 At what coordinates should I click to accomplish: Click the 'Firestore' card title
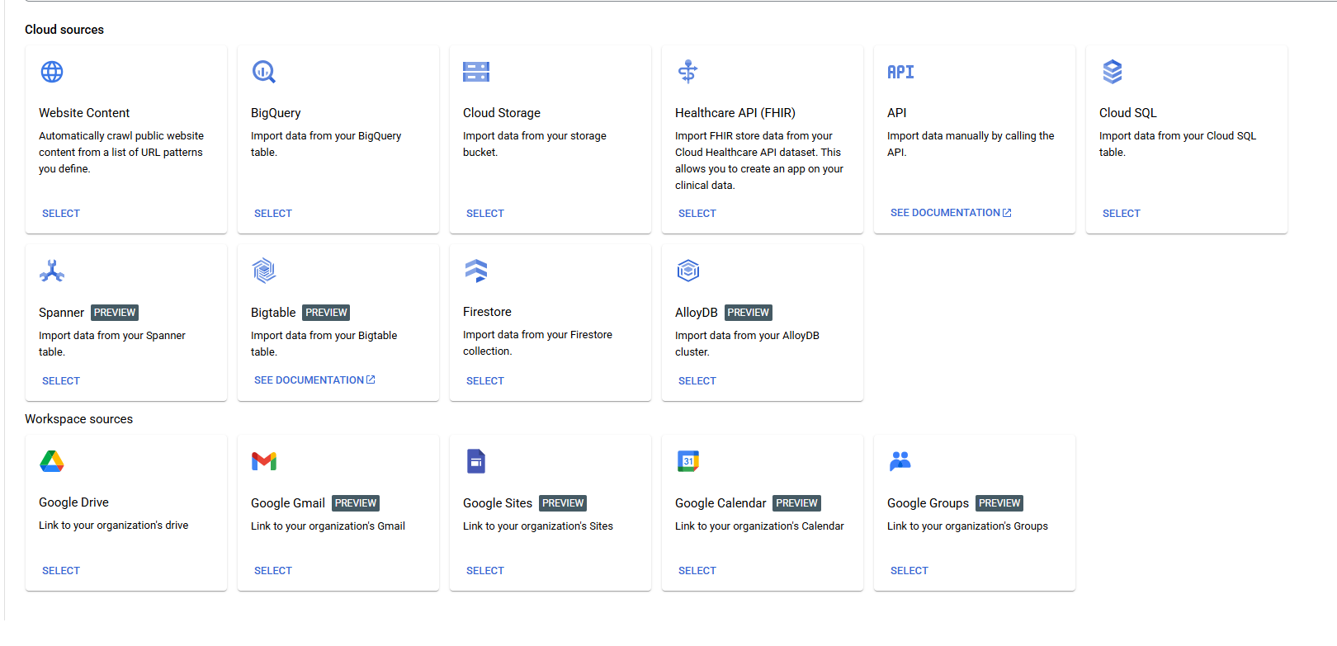(487, 312)
